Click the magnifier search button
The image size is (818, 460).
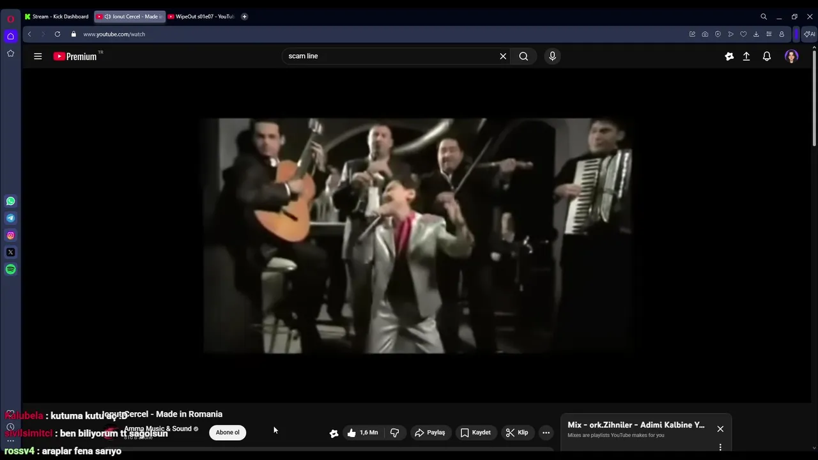click(x=523, y=56)
